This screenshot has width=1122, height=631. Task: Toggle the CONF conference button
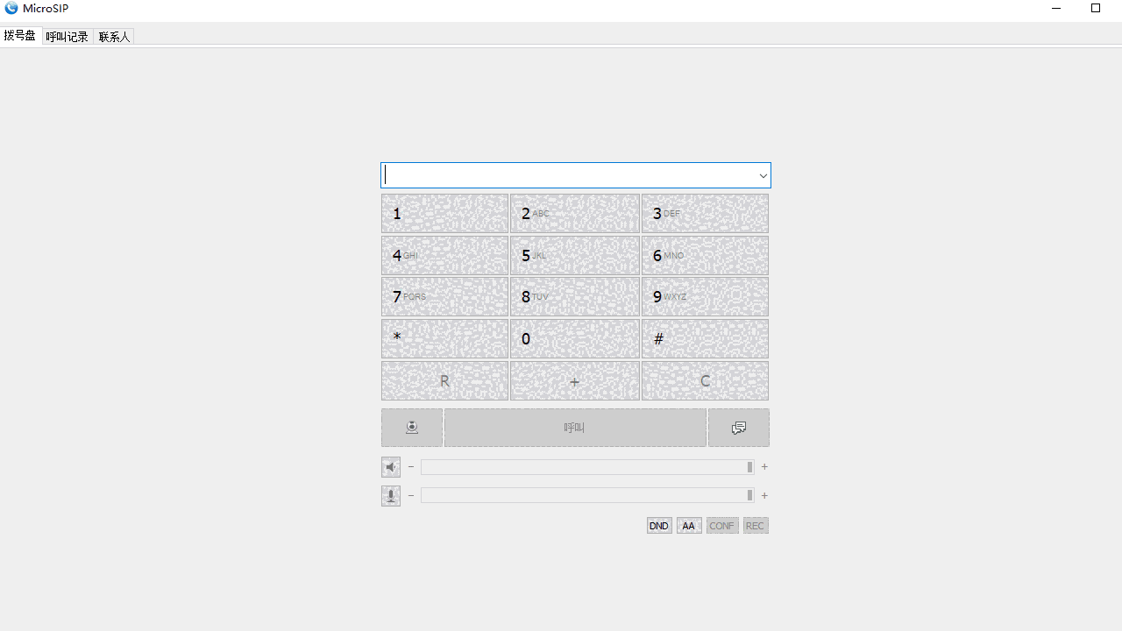click(x=722, y=526)
